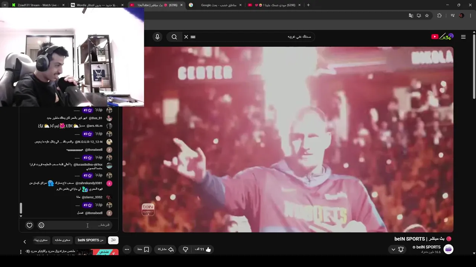Screen dimensions: 476x267
Task: Open the tab search dropdown arrow
Action: pos(5,5)
